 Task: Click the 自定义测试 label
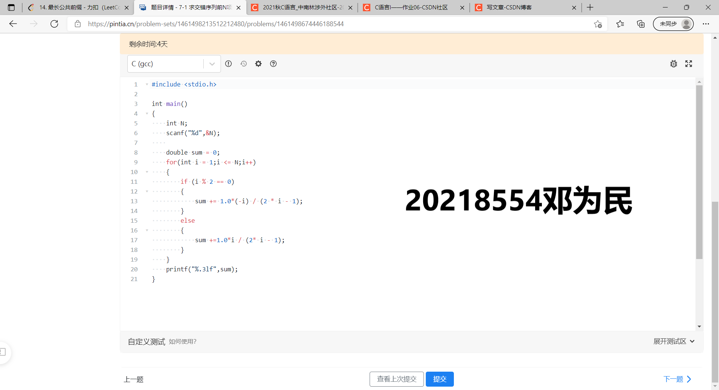[x=146, y=342]
